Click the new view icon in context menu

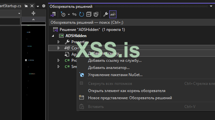(82, 97)
